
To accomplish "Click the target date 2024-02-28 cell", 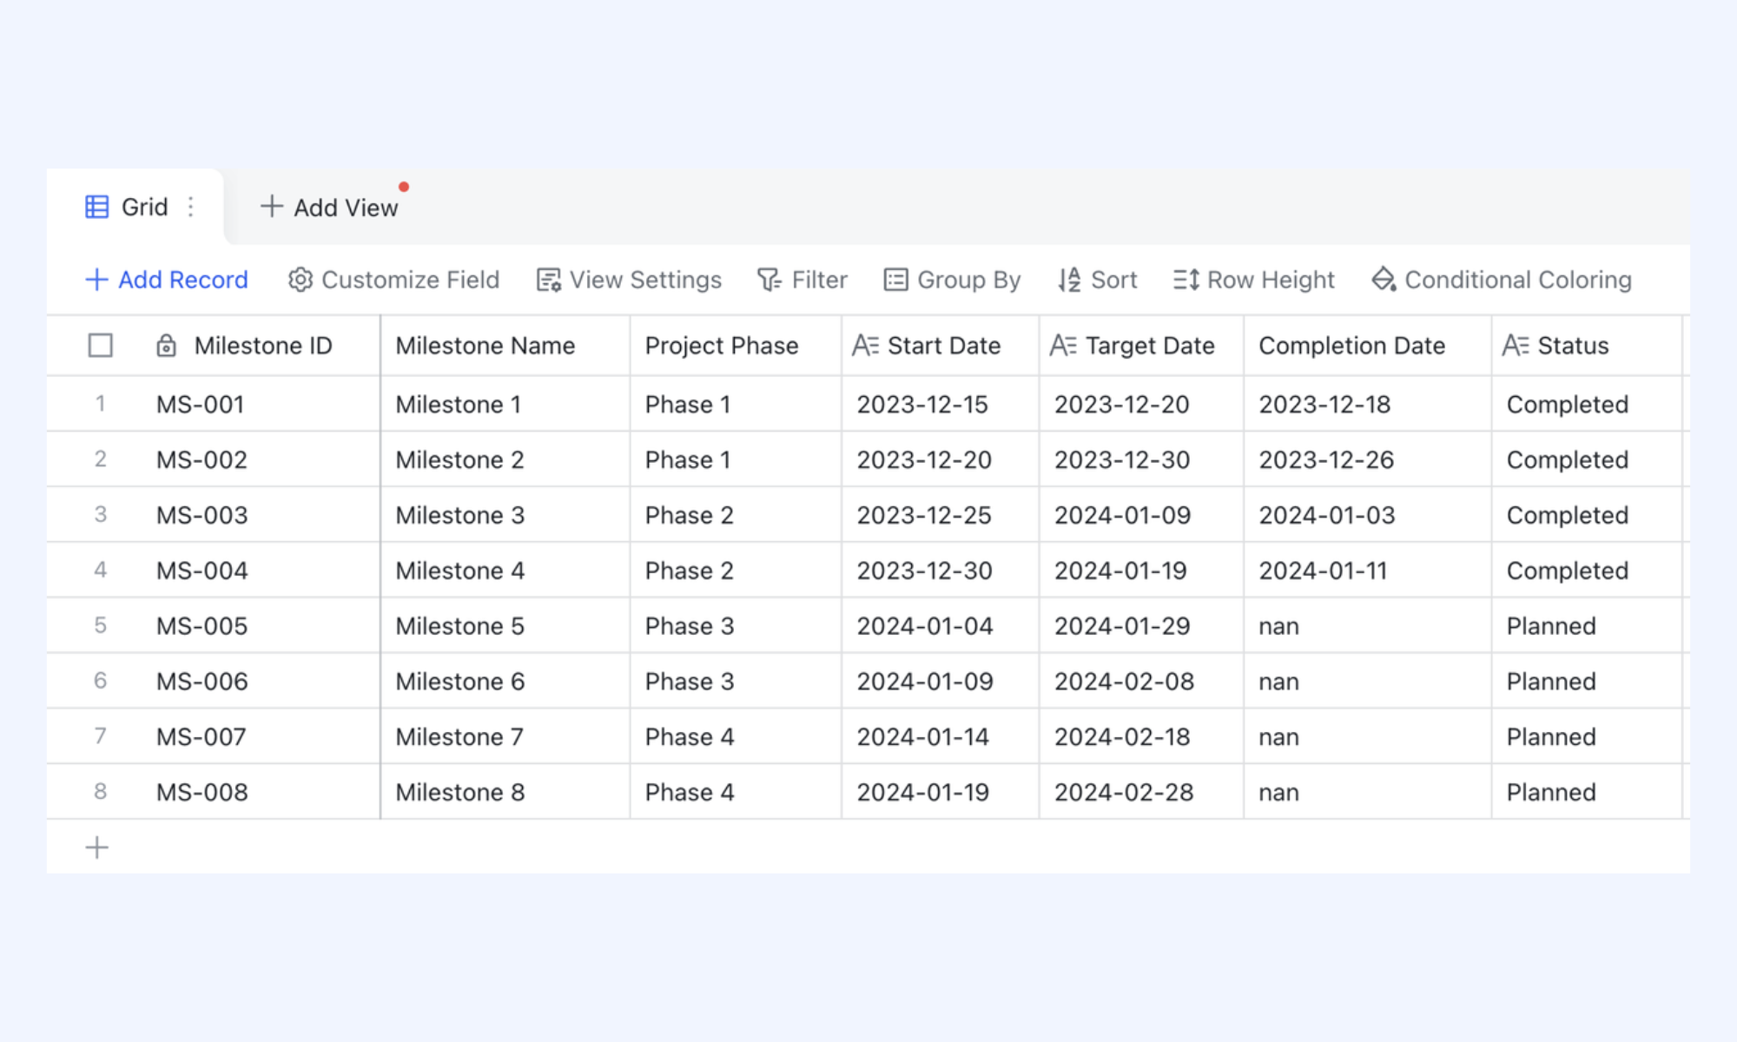I will pos(1142,792).
